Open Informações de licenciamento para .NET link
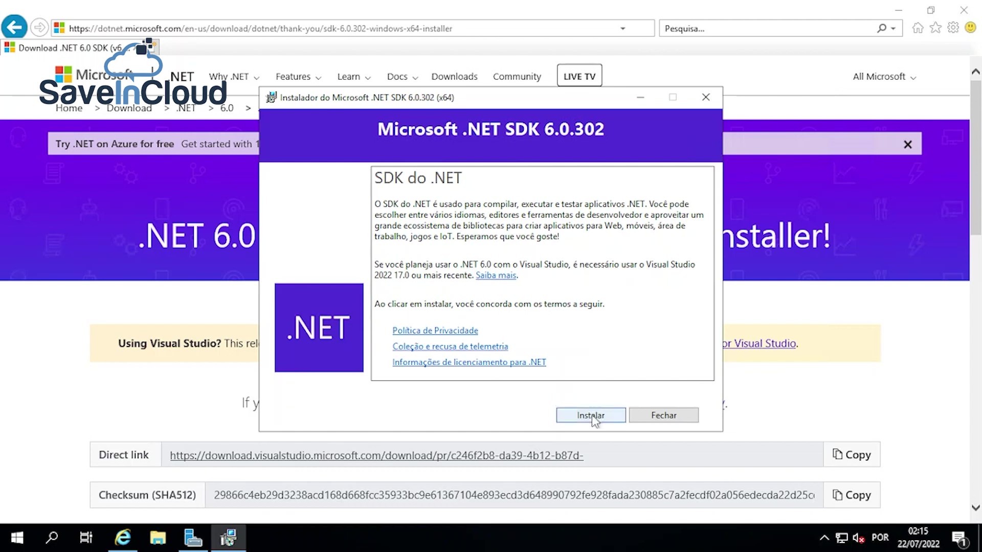Screen dimensions: 982x552 [469, 362]
